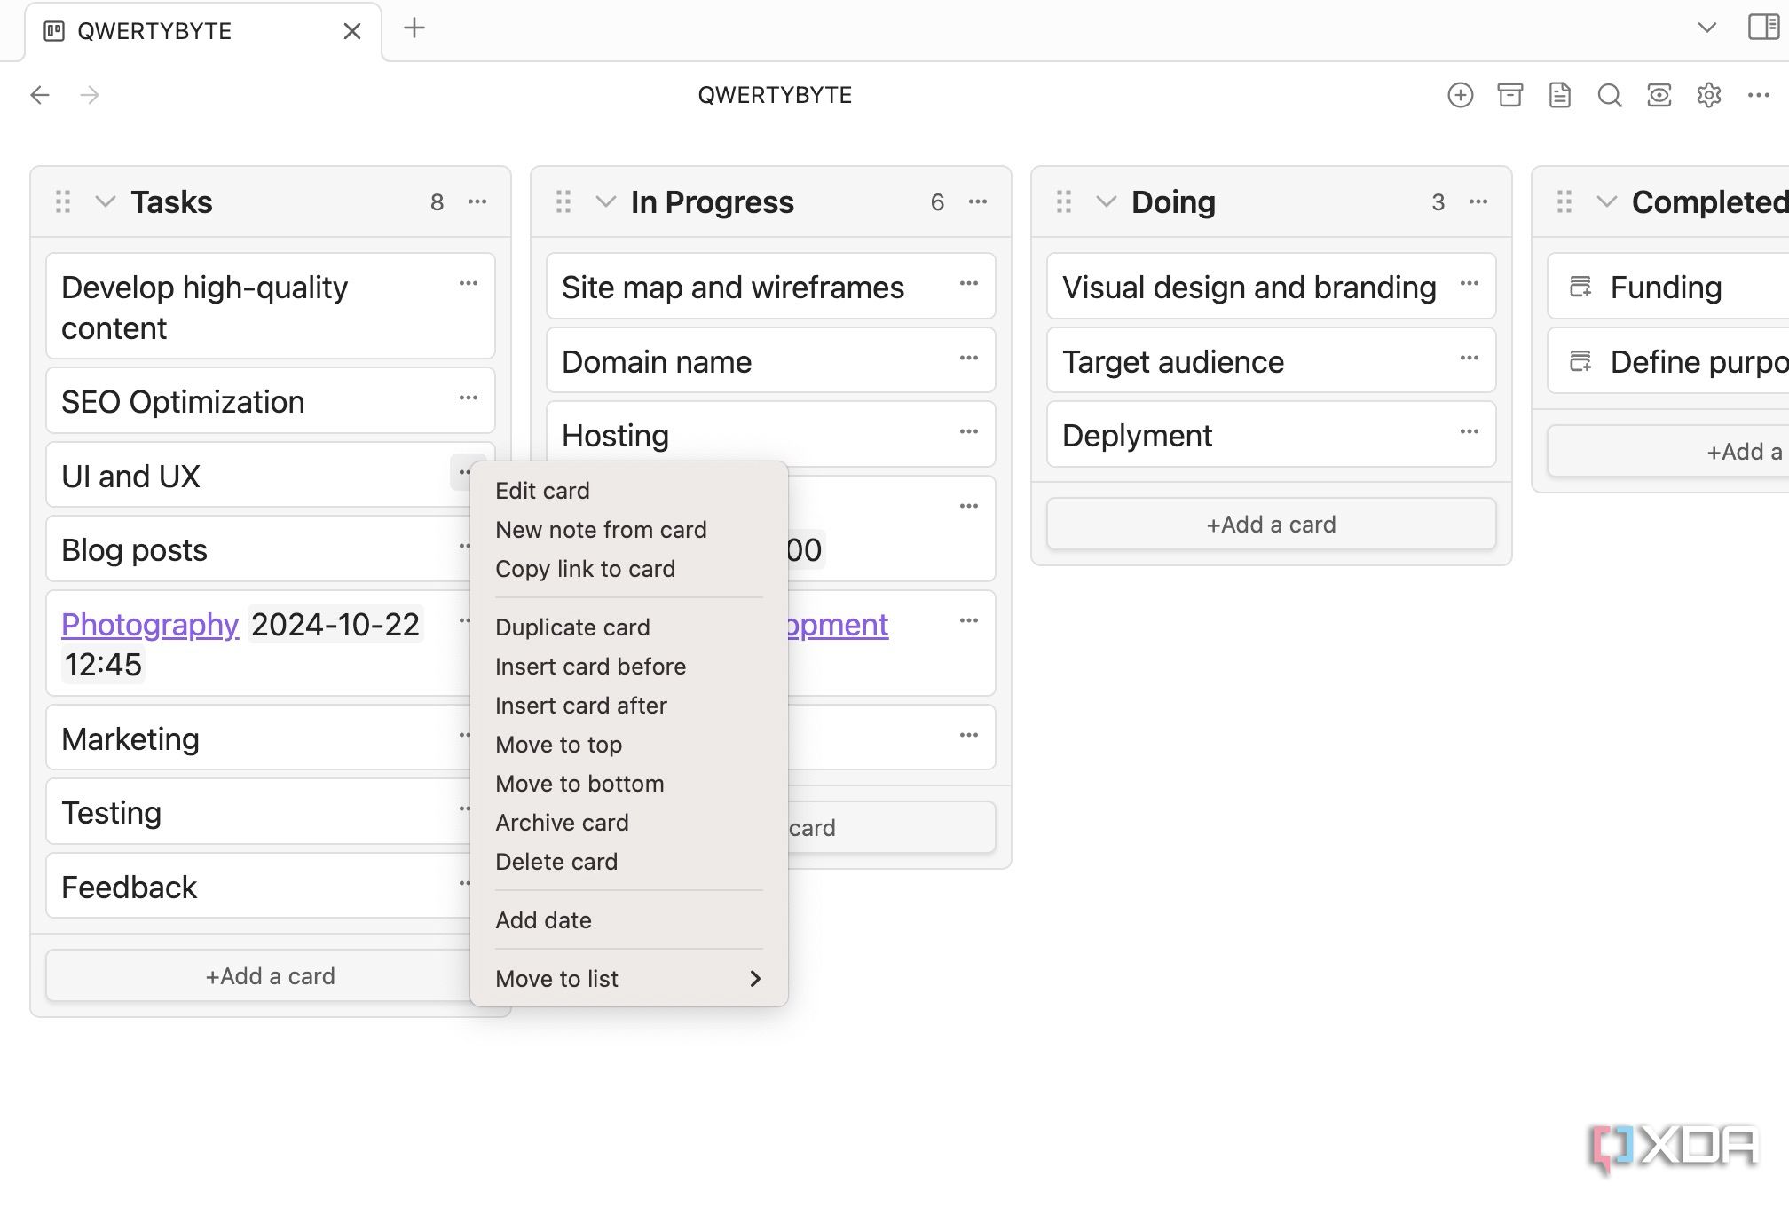
Task: Select Copy link to card
Action: click(628, 569)
